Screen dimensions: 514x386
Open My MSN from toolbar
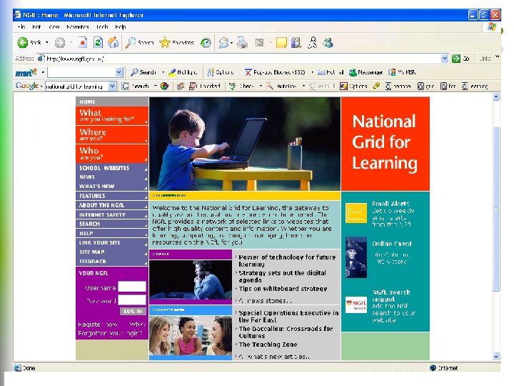pos(402,72)
